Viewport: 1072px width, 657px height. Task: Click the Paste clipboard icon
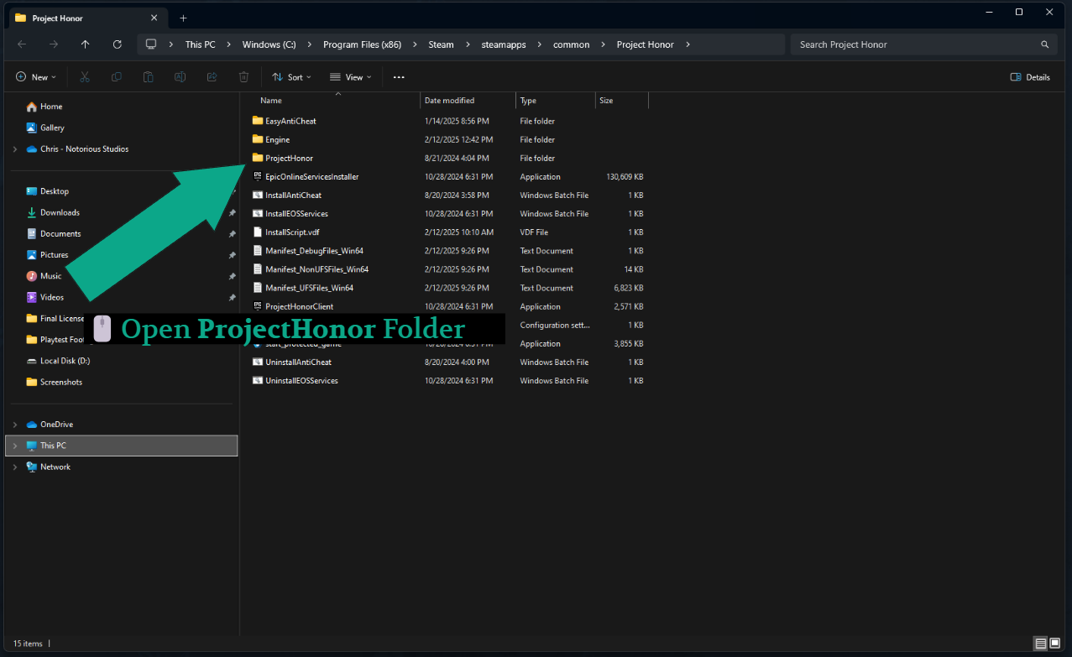[x=149, y=77]
